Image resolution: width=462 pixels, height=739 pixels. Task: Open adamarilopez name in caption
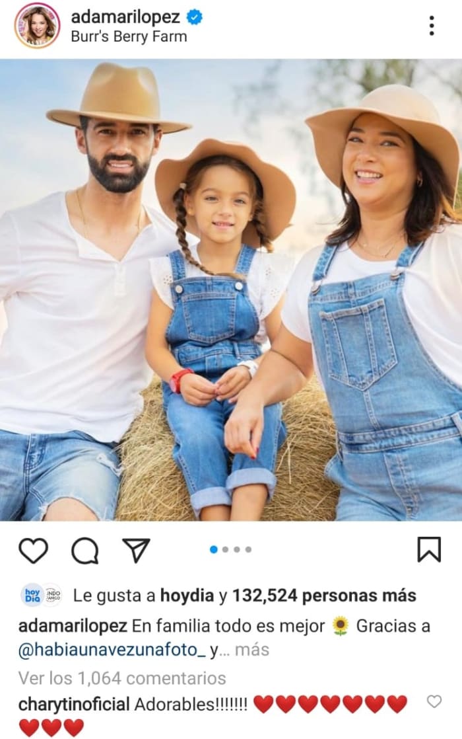point(73,627)
